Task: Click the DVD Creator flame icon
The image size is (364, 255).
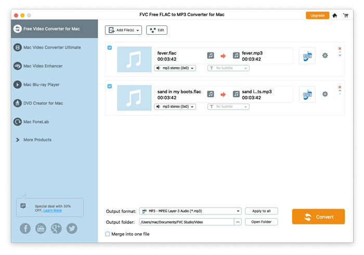Action: tap(17, 103)
